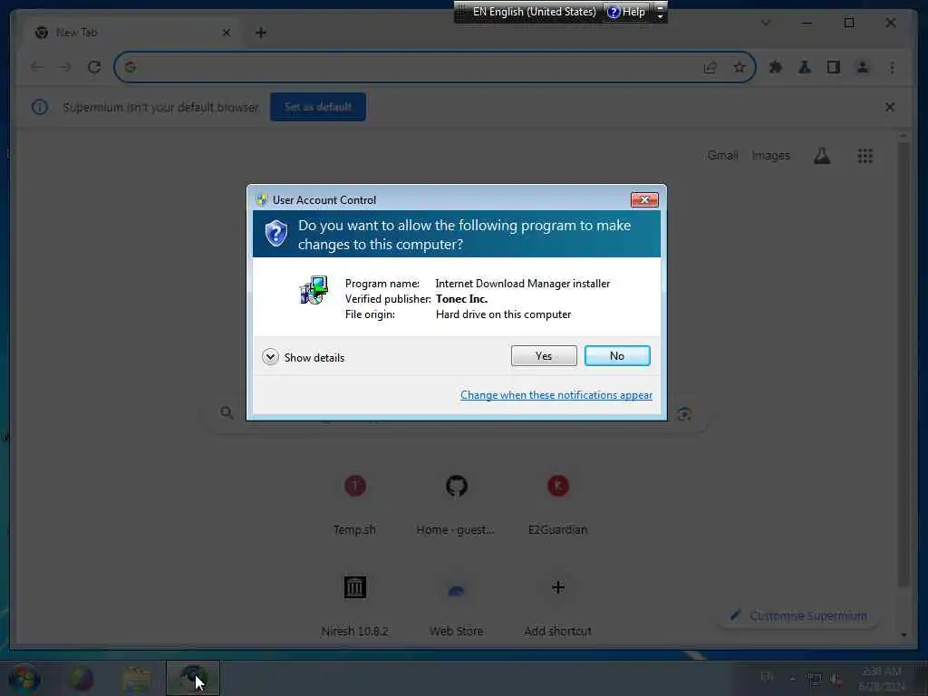Click 'Set as default' browser button

[318, 107]
